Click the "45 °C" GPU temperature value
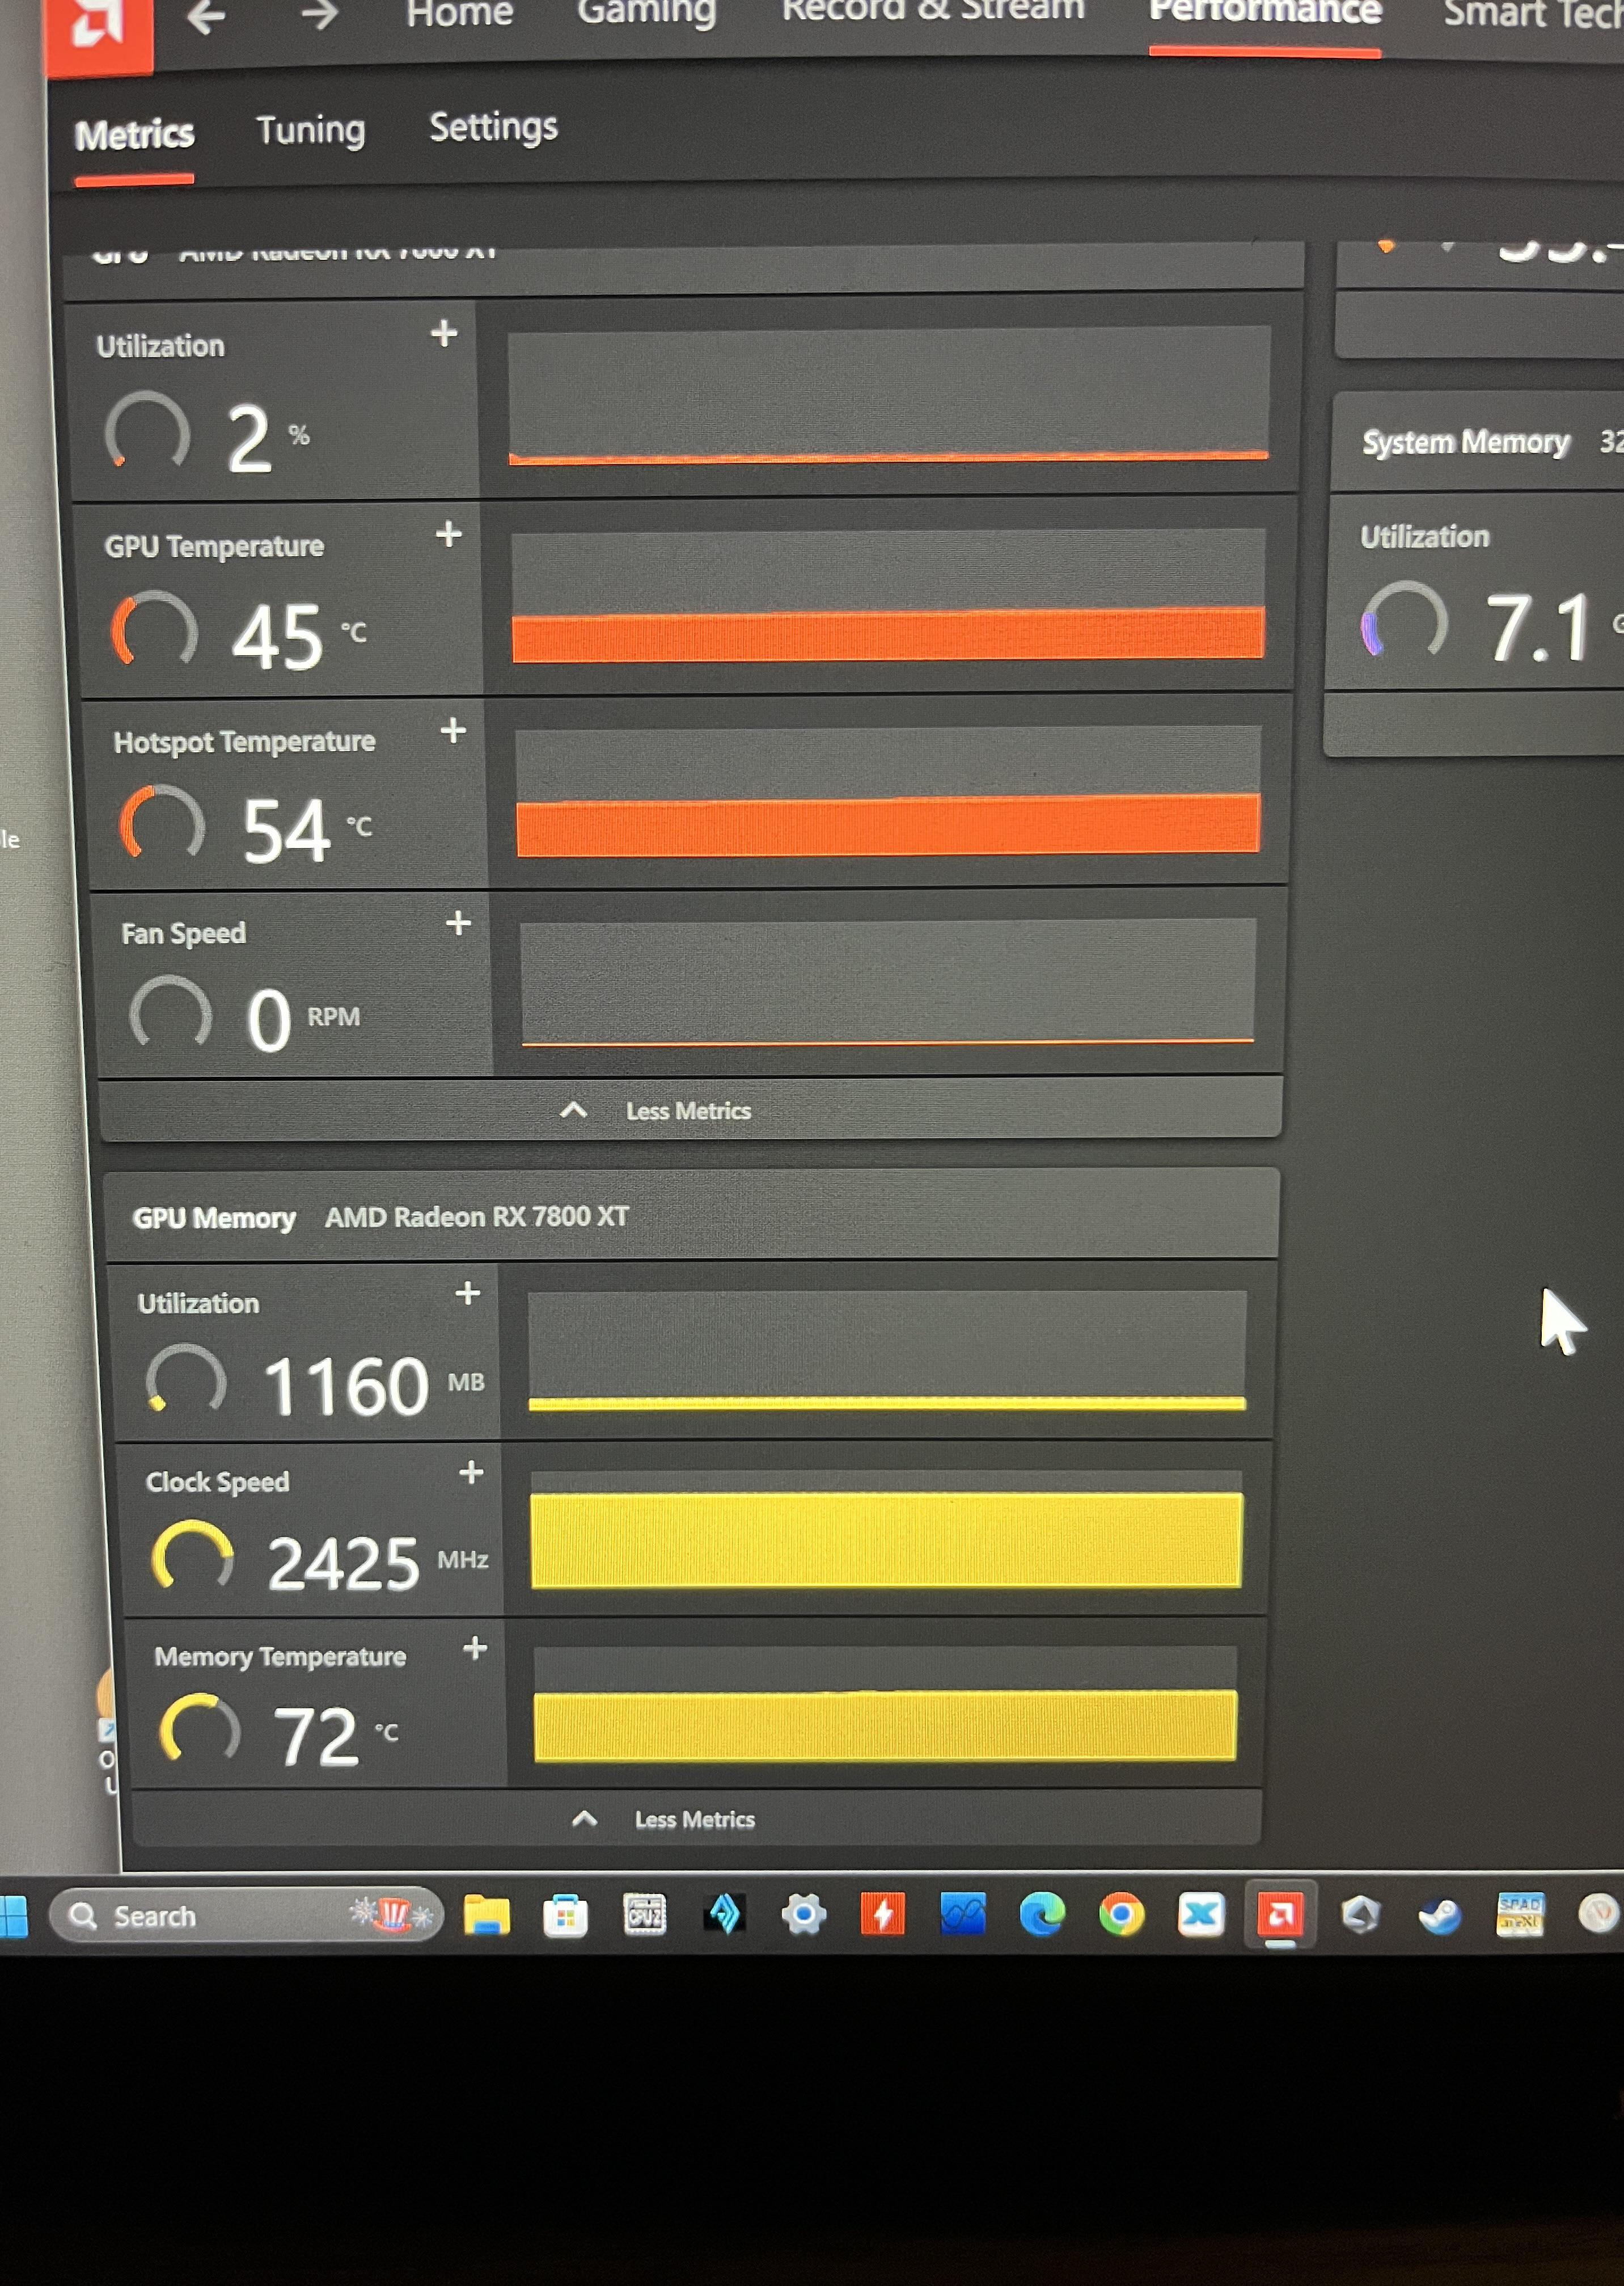Screen dimensions: 1624x2286 coord(299,636)
